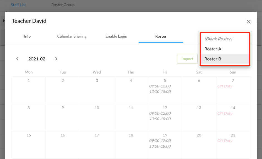The width and height of the screenshot is (262, 159).
Task: Click the Import button
Action: [x=187, y=59]
